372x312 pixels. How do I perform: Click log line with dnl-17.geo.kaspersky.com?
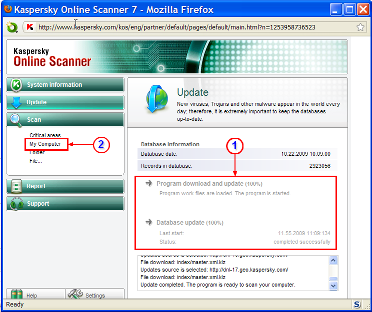(x=214, y=270)
